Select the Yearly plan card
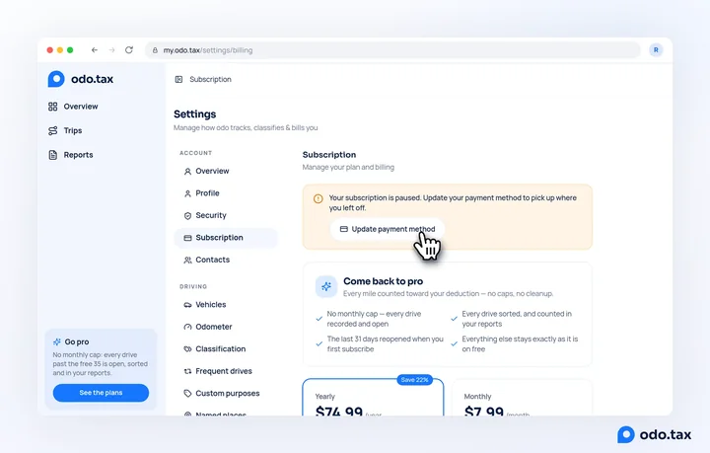 (373, 398)
